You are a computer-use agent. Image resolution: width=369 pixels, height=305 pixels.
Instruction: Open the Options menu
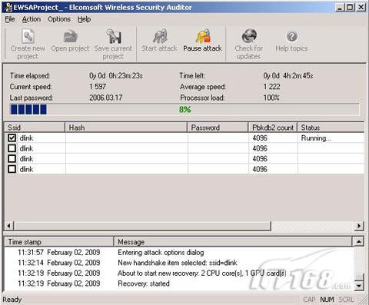click(59, 19)
